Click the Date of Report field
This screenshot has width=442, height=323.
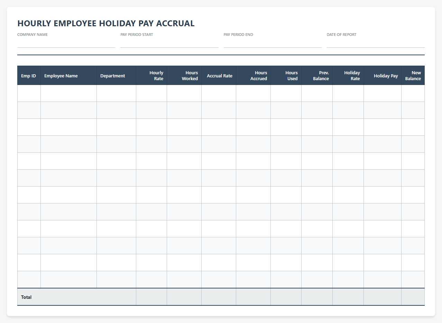point(376,43)
